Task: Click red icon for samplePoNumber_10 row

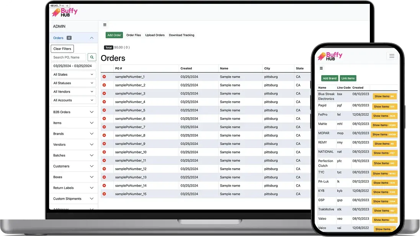Action: click(x=104, y=152)
